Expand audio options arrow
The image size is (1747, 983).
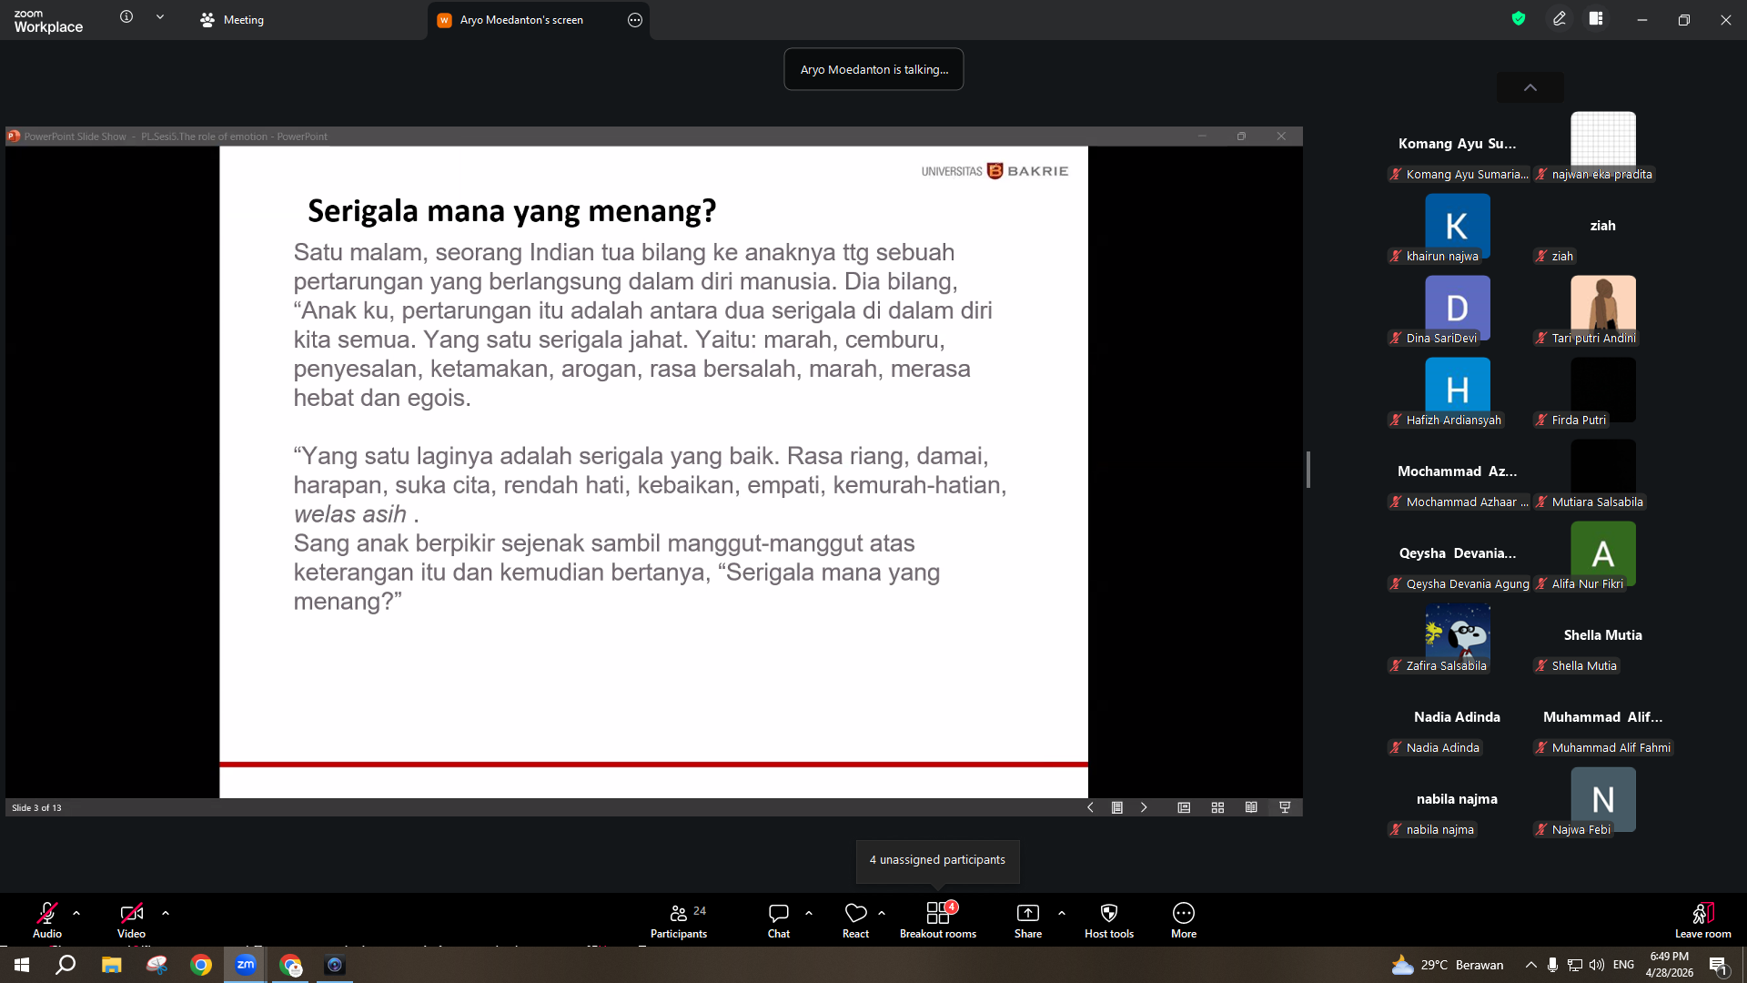point(76,913)
